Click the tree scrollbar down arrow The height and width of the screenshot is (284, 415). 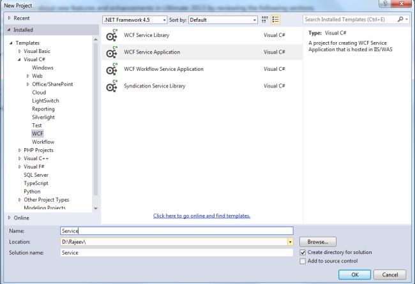click(x=96, y=209)
